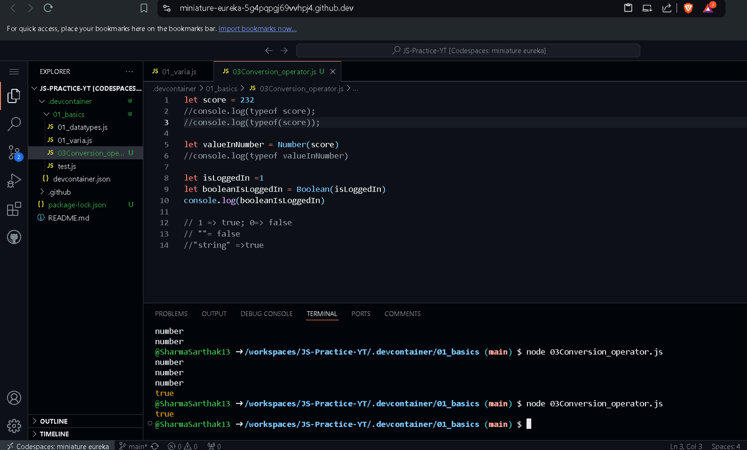This screenshot has height=450, width=747.
Task: Open the Explorer view in activity bar
Action: [x=14, y=96]
